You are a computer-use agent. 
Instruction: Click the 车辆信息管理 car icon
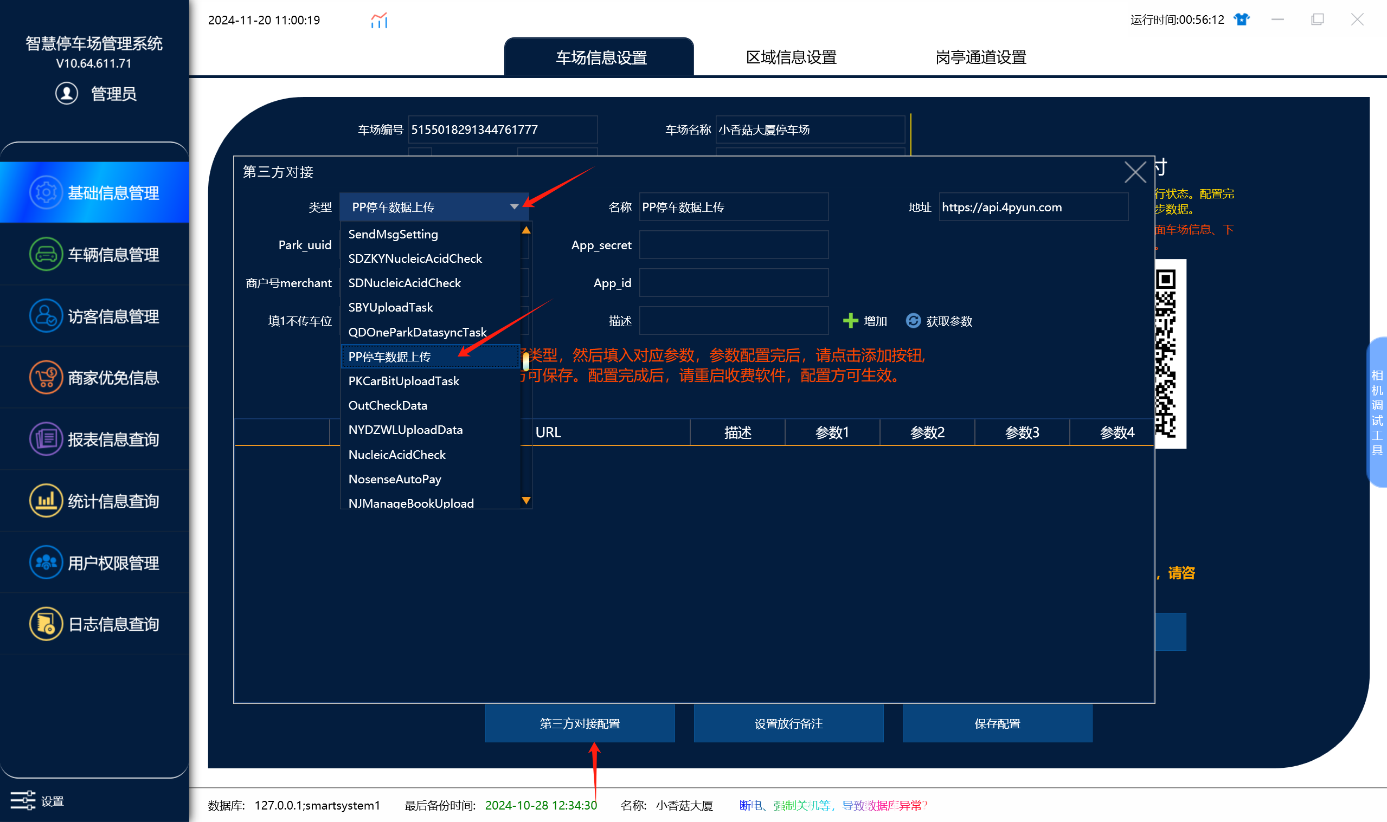(x=46, y=254)
